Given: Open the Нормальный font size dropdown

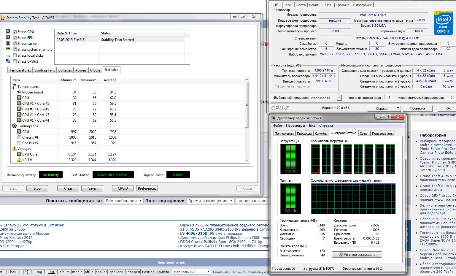Looking at the screenshot, I should (191, 272).
